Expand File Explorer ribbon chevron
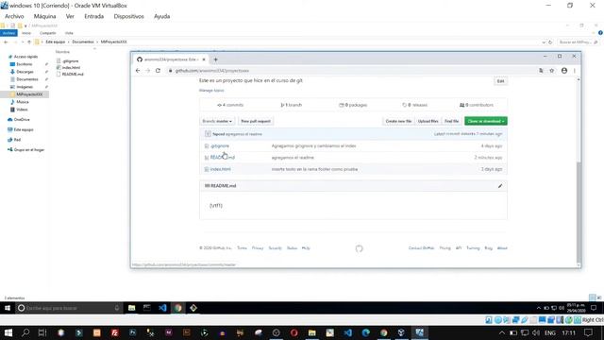Image resolution: width=604 pixels, height=340 pixels. point(594,33)
